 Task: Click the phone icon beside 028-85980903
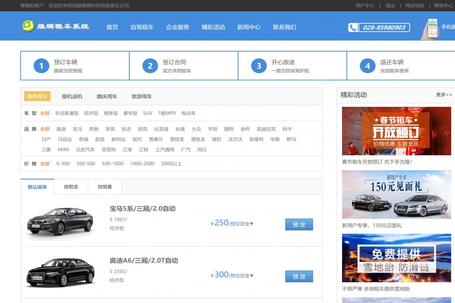pyautogui.click(x=353, y=27)
